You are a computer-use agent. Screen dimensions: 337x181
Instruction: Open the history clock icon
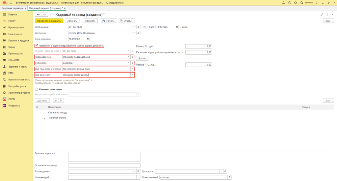coord(290,3)
